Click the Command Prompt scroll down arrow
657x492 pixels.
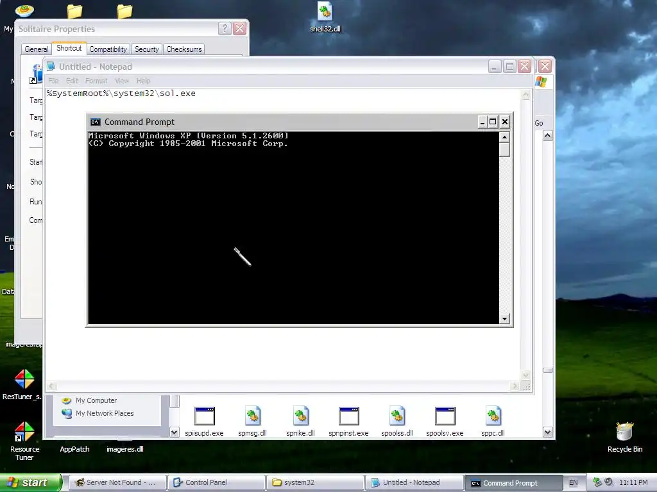pos(504,319)
